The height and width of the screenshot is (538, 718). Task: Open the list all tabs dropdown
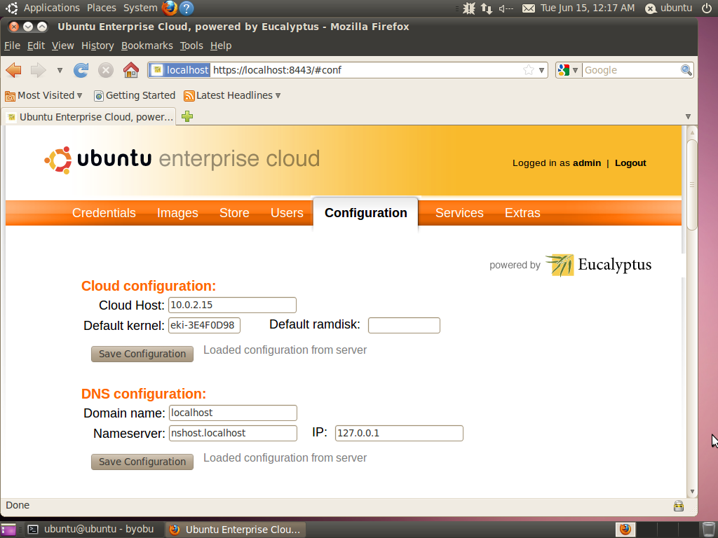click(x=688, y=117)
